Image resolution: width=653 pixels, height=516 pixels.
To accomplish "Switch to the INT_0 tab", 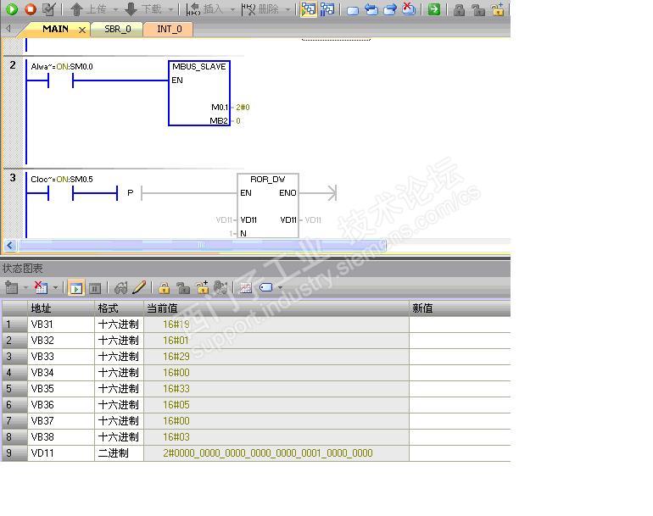I will point(169,29).
